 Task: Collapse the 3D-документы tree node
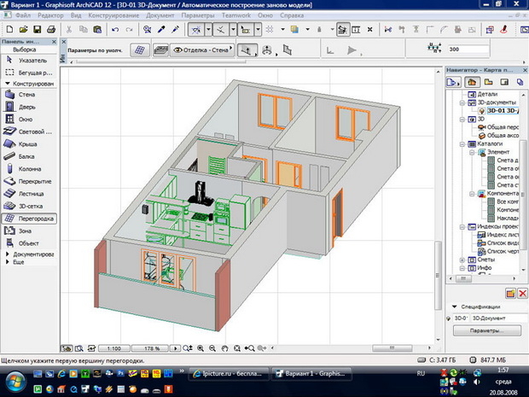pyautogui.click(x=462, y=102)
